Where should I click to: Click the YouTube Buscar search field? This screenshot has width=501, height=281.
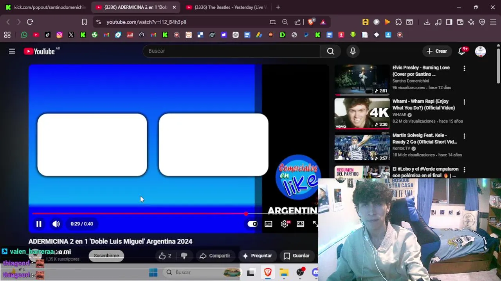232,51
